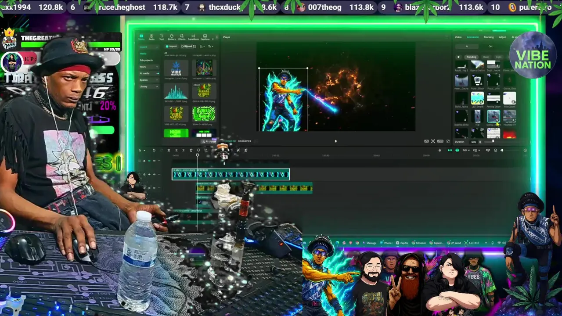Select the Trending animation category

point(471,57)
